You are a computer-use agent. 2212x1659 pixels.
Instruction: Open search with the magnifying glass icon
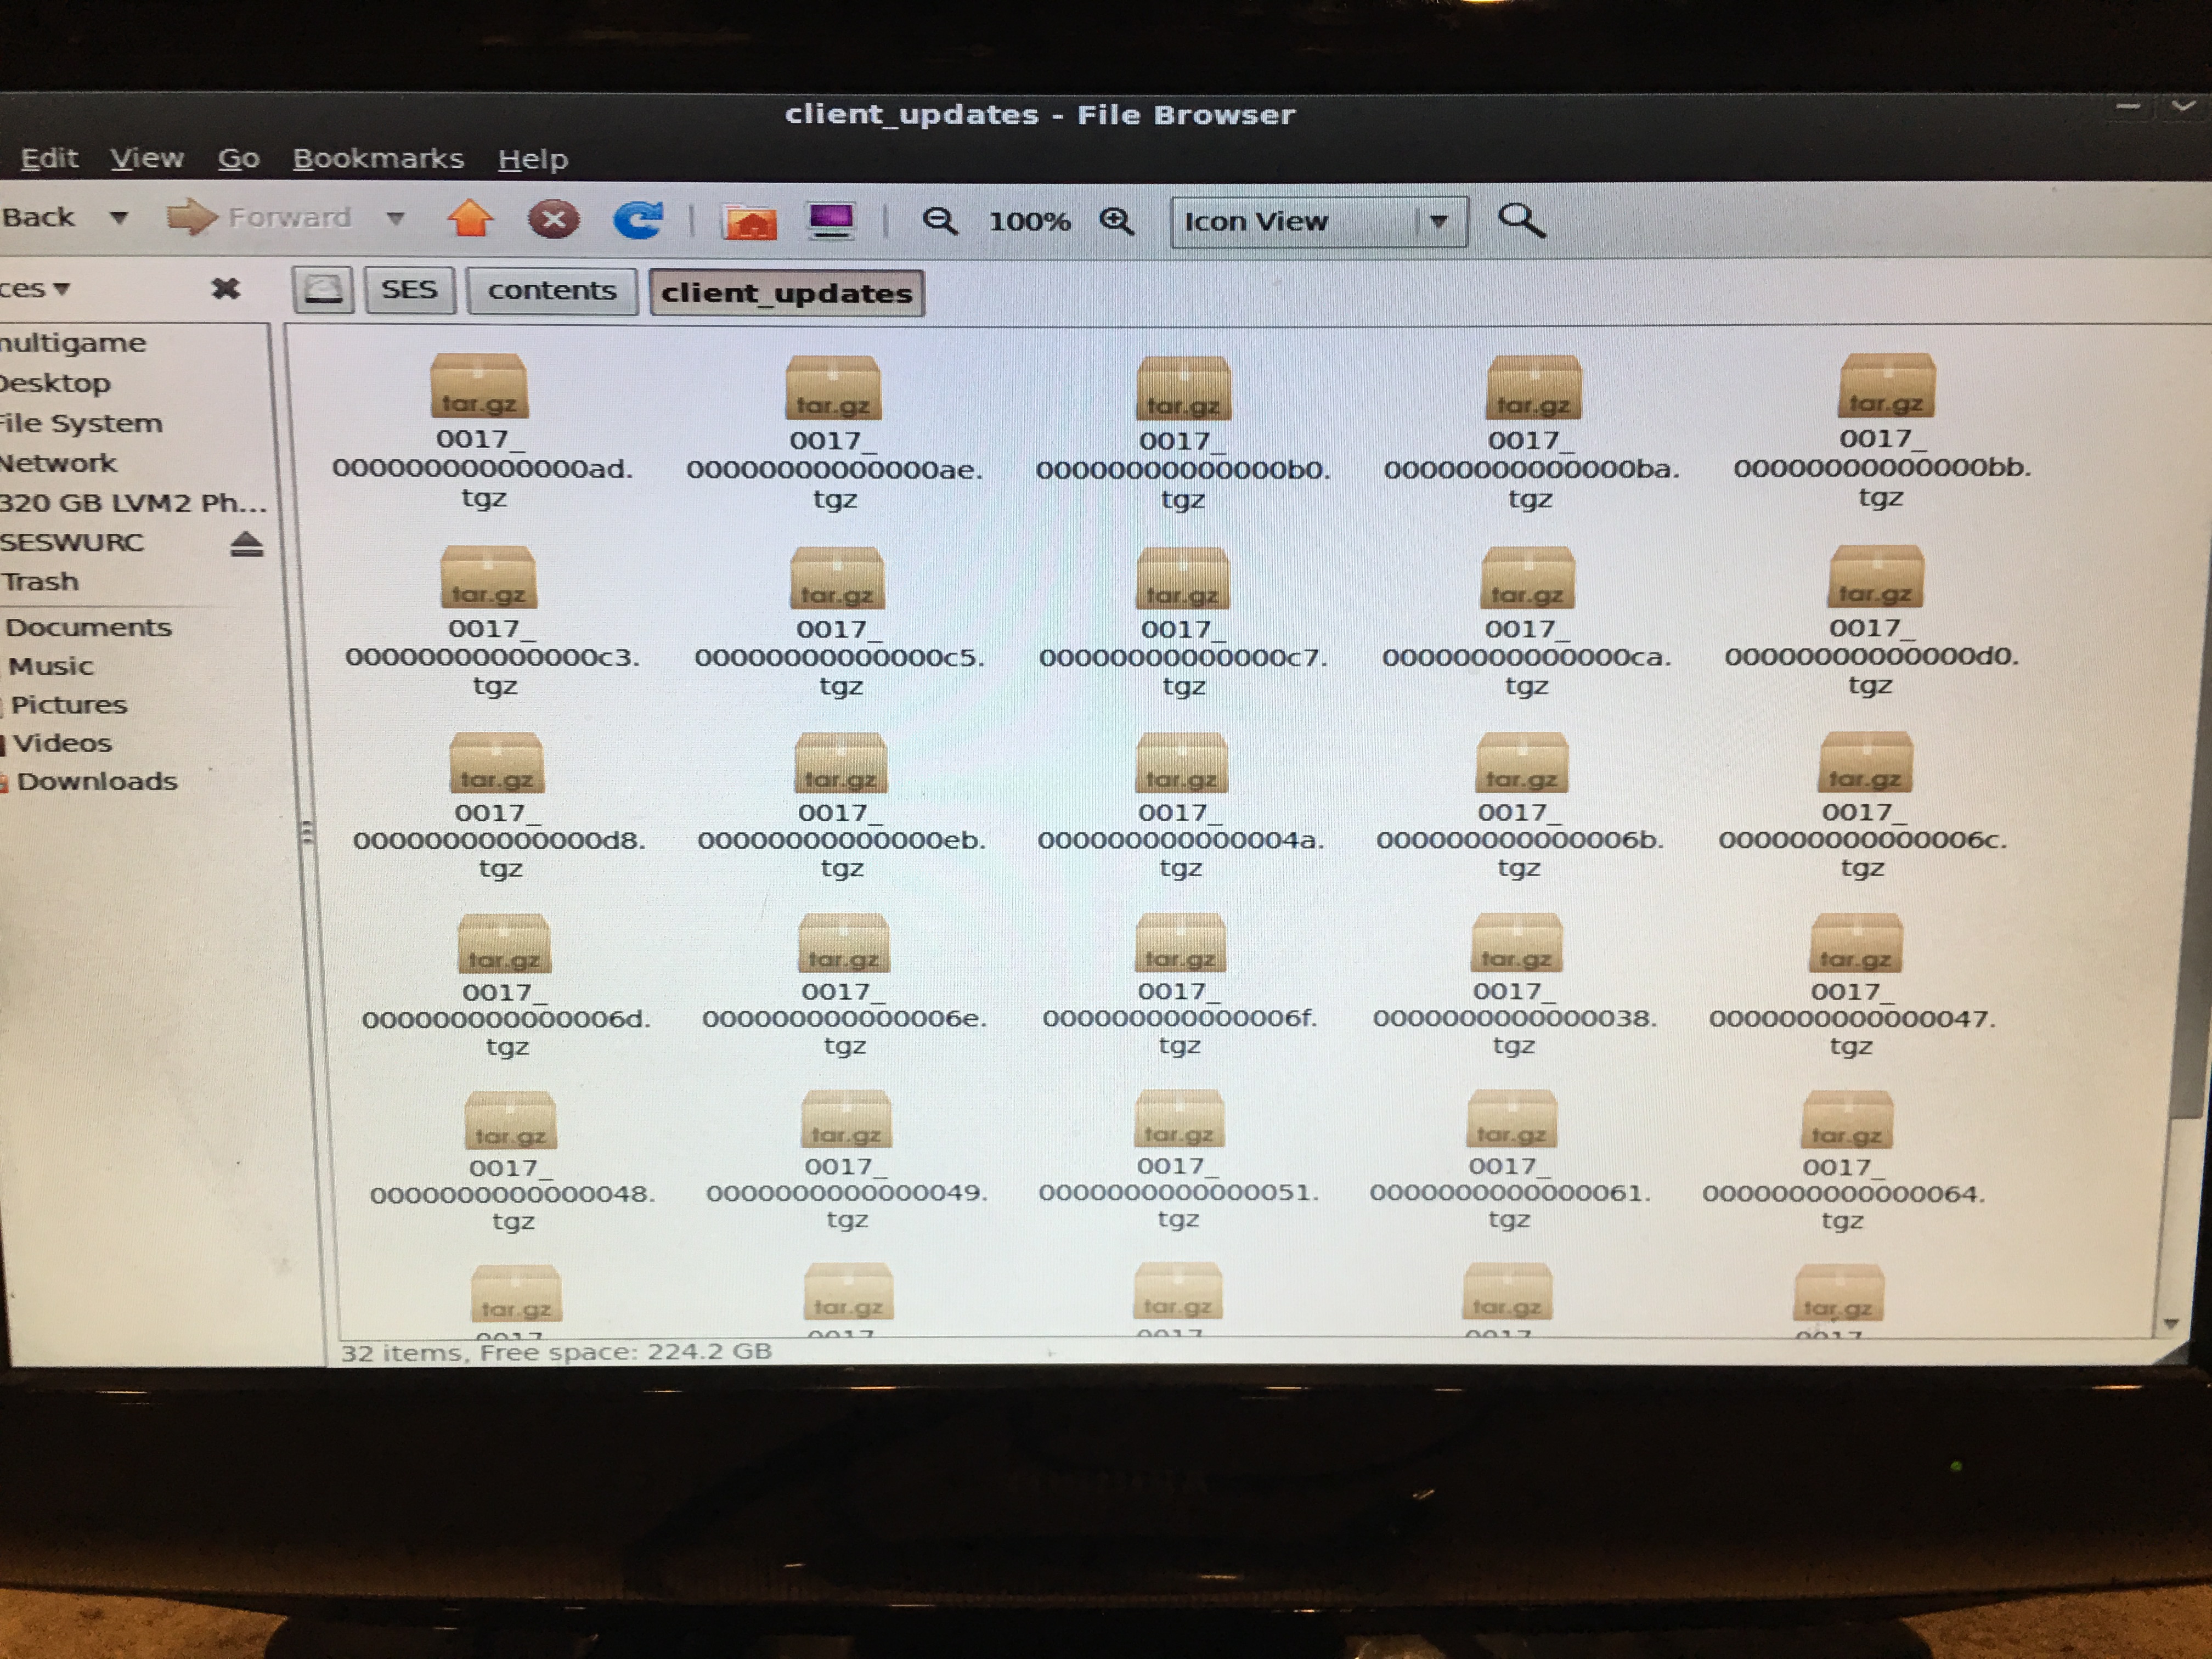point(1521,220)
